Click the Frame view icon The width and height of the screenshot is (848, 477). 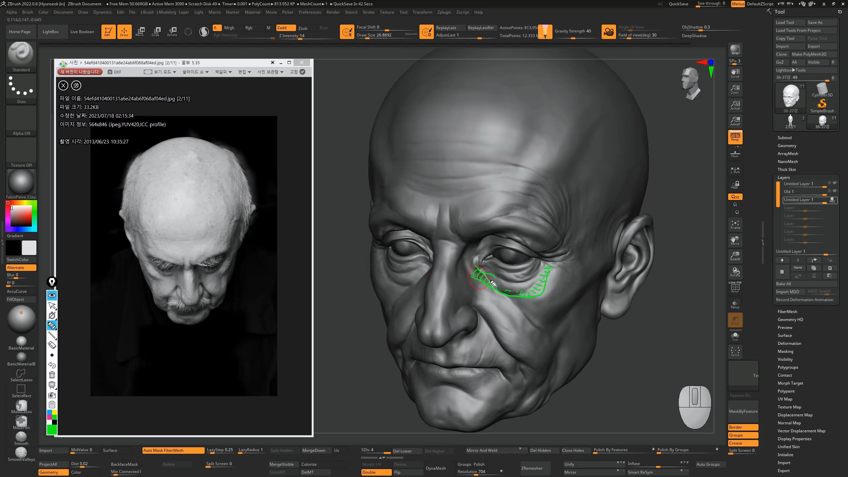click(735, 225)
